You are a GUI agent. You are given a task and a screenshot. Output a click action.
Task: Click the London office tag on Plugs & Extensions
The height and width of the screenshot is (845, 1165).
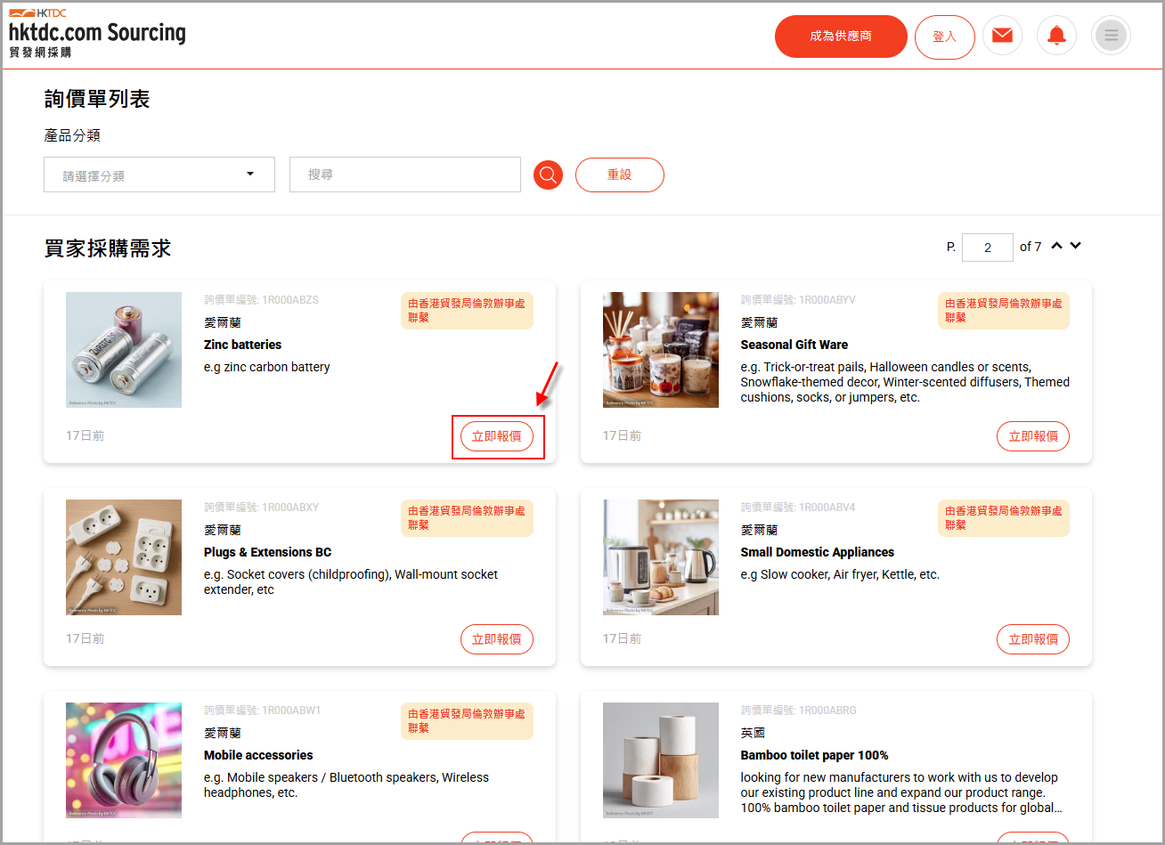(x=467, y=518)
